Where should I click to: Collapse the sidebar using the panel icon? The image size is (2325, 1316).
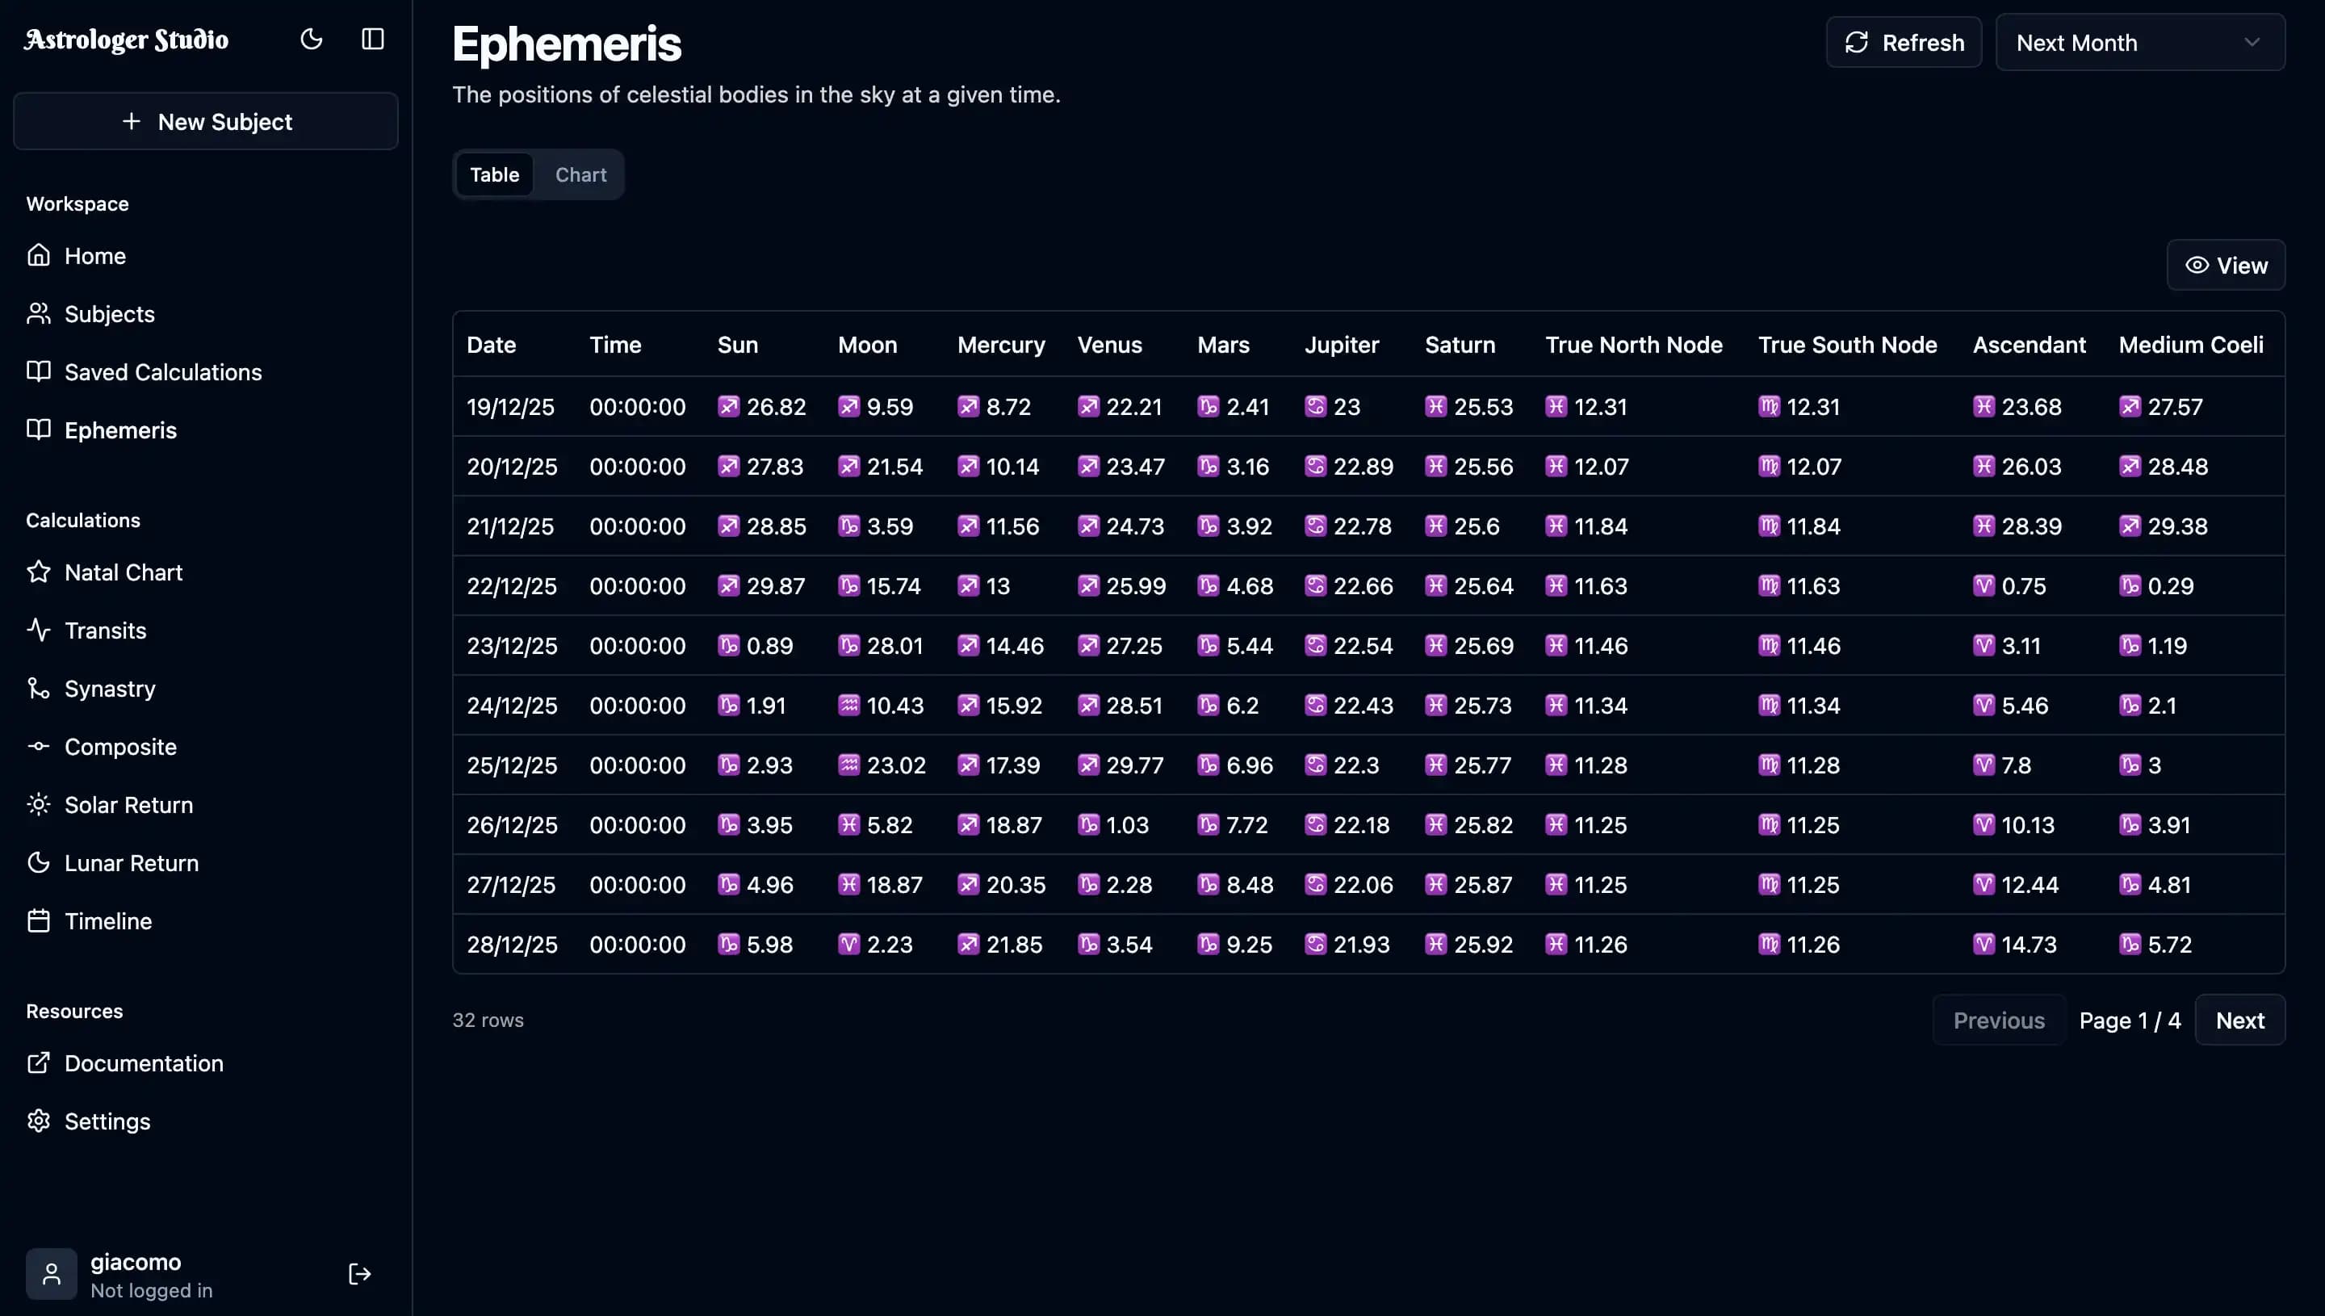point(371,39)
